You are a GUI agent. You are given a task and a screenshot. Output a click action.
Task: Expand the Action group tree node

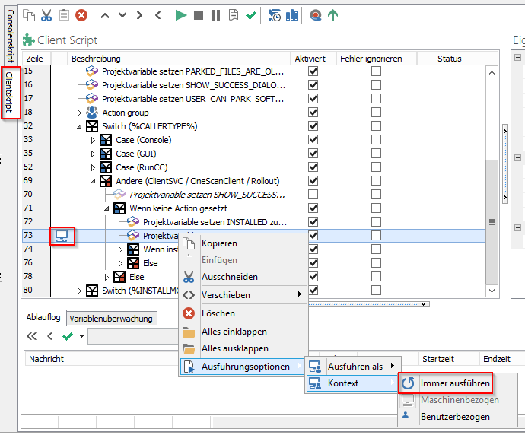[x=79, y=113]
